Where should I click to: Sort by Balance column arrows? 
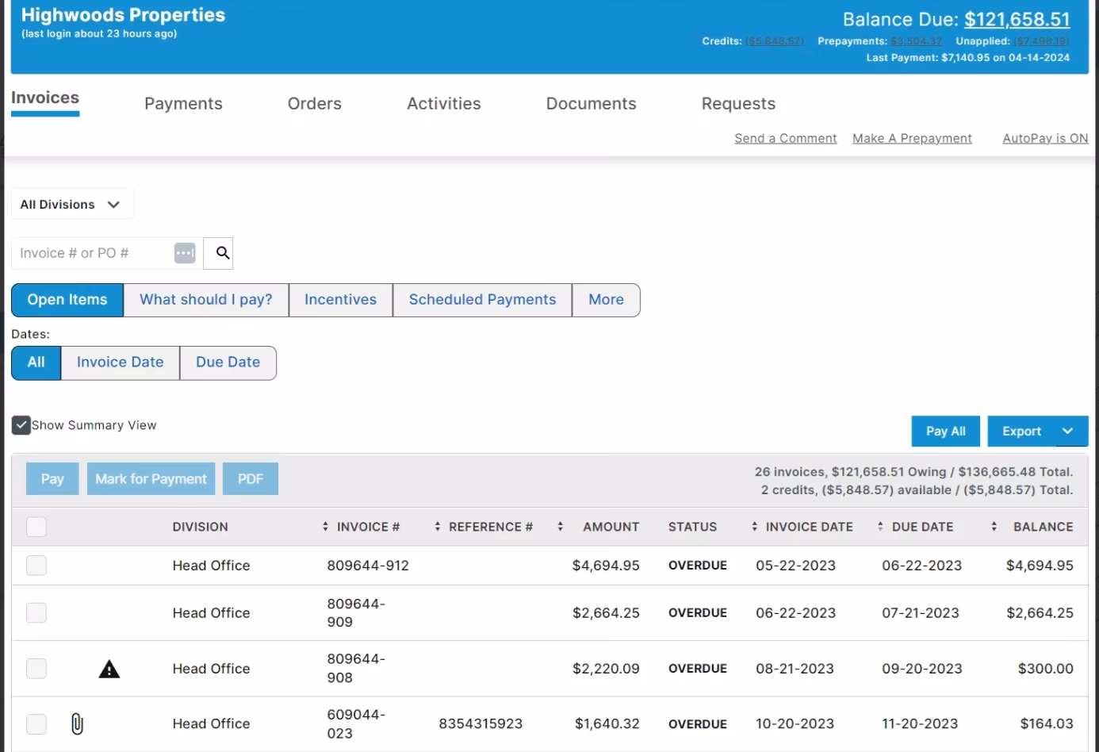tap(994, 527)
